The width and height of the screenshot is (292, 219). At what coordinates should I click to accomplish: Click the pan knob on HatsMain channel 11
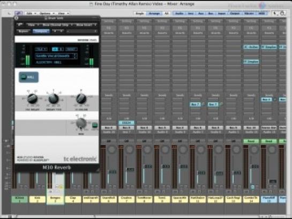pyautogui.click(x=201, y=149)
